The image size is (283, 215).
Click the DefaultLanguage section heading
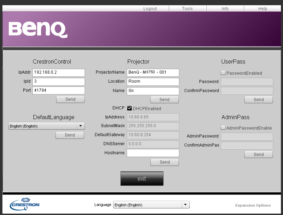pyautogui.click(x=54, y=117)
